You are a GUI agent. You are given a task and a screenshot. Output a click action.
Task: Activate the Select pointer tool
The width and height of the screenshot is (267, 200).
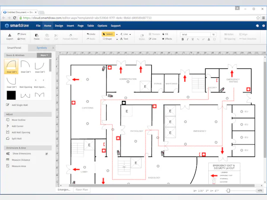coord(108,34)
